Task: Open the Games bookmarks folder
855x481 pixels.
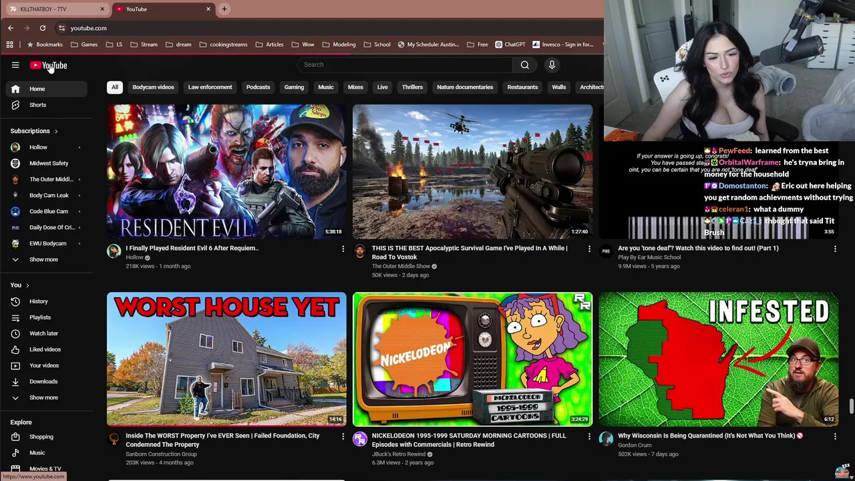Action: click(83, 45)
